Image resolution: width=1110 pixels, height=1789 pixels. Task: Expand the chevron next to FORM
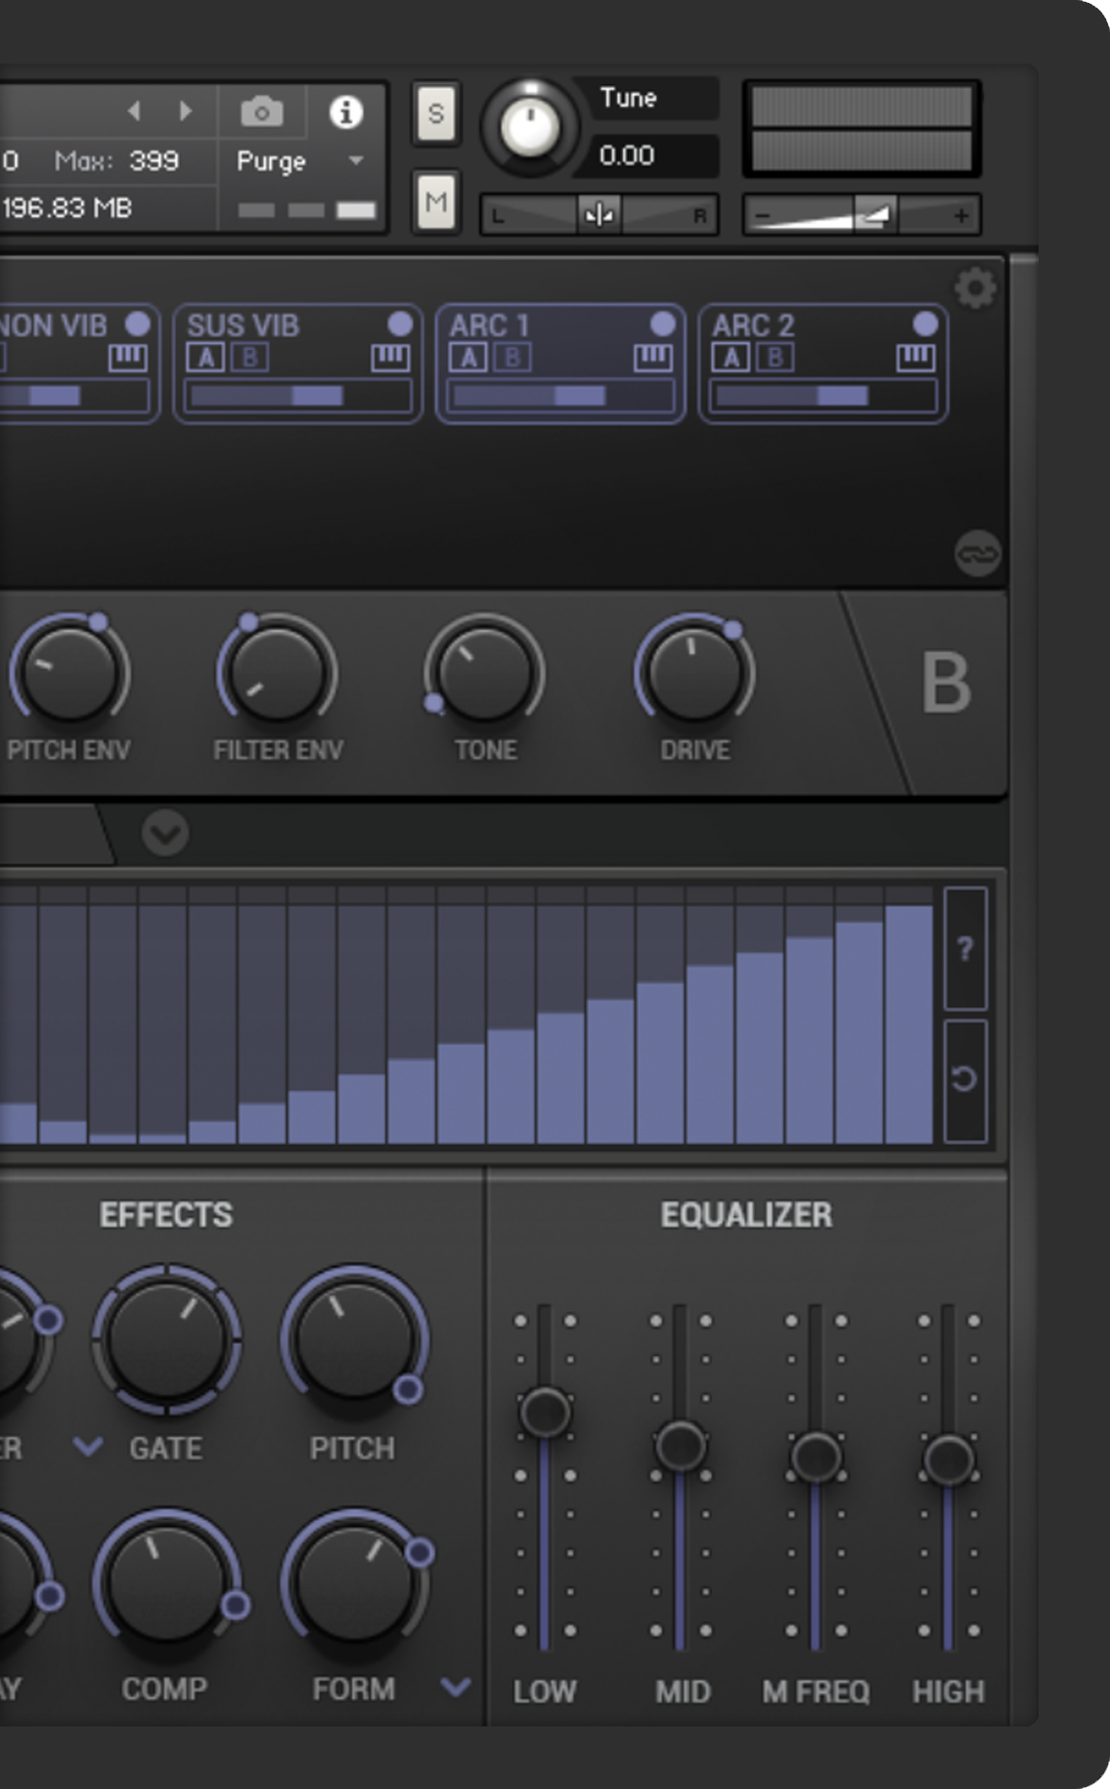[456, 1686]
